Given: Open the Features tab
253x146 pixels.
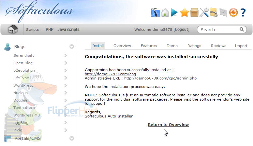Looking at the screenshot, I should pyautogui.click(x=149, y=46).
